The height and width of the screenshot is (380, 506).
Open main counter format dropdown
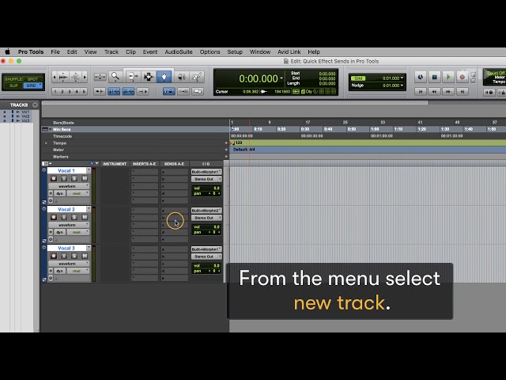point(281,78)
